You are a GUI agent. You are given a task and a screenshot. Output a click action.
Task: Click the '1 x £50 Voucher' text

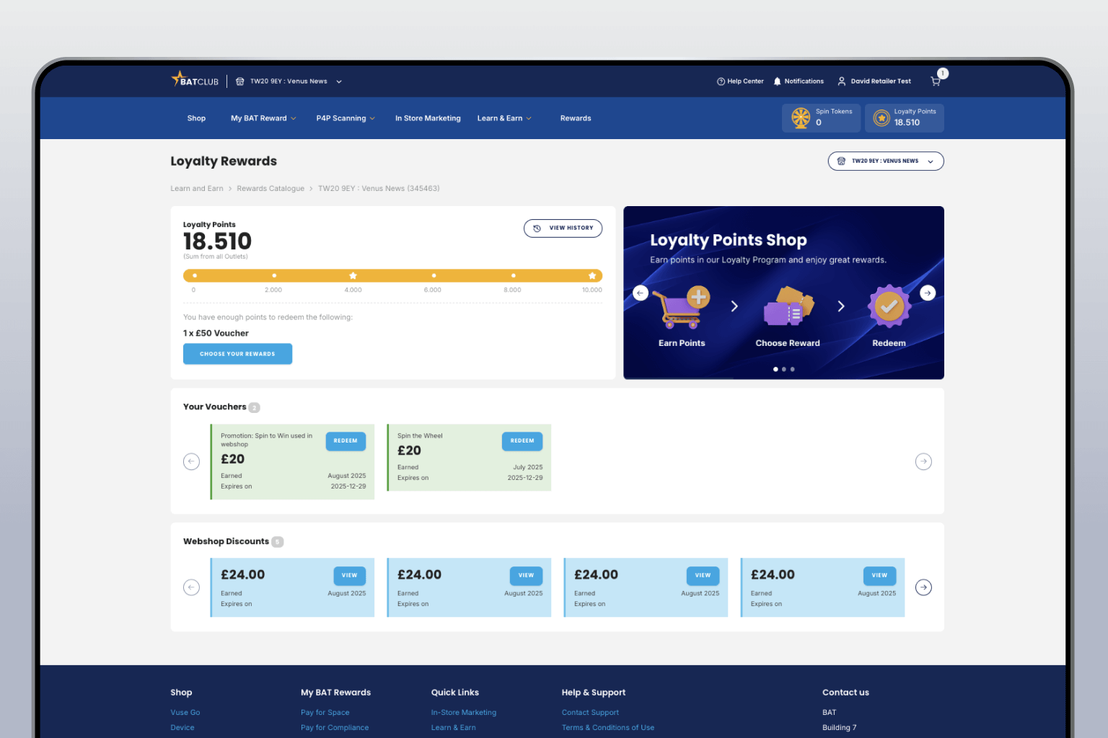pos(216,334)
